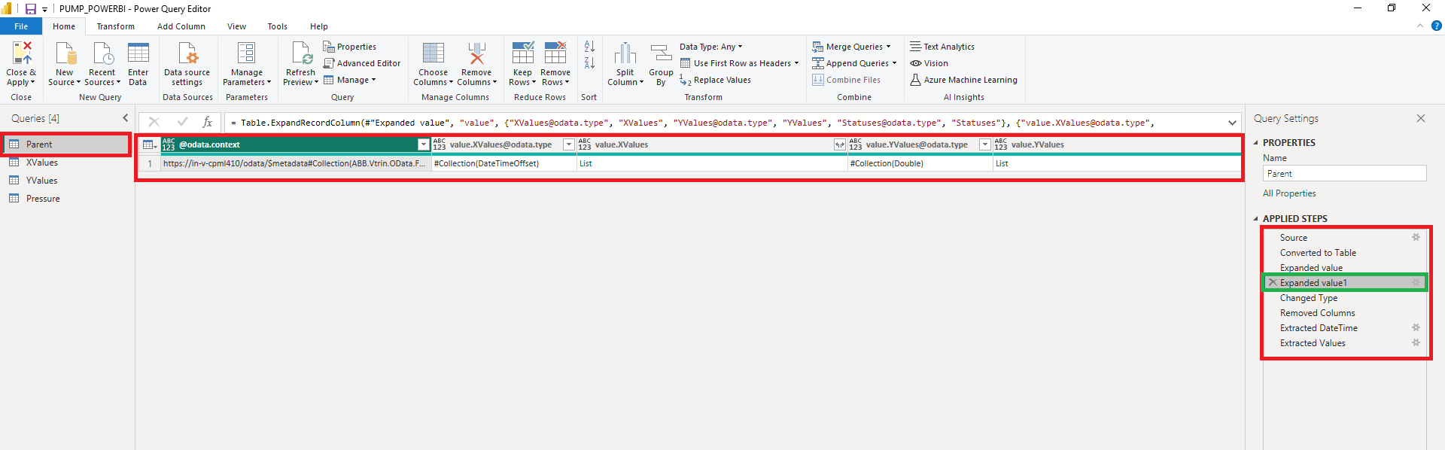Click the Group By icon
The width and height of the screenshot is (1445, 450).
(661, 53)
